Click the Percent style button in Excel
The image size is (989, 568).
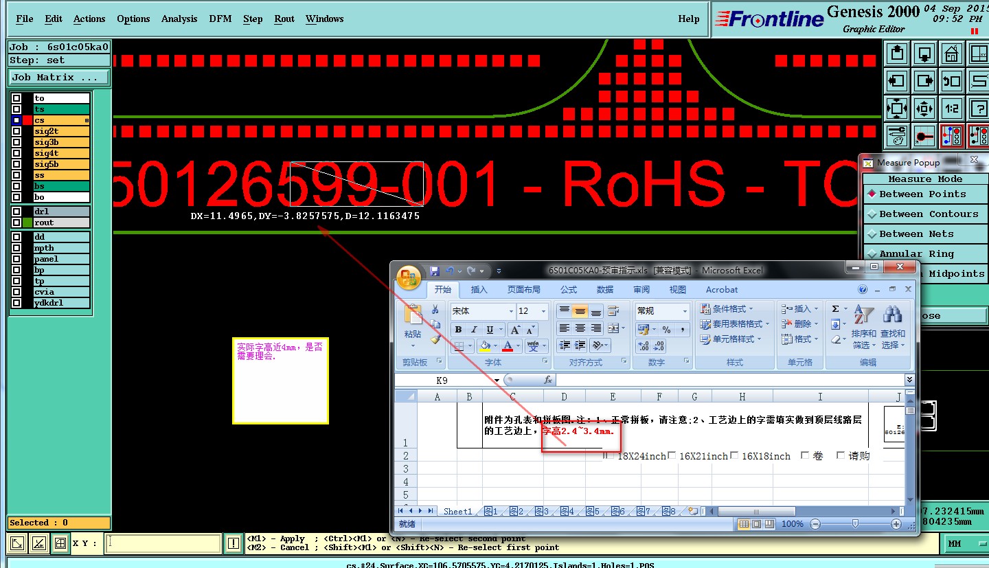tap(666, 330)
